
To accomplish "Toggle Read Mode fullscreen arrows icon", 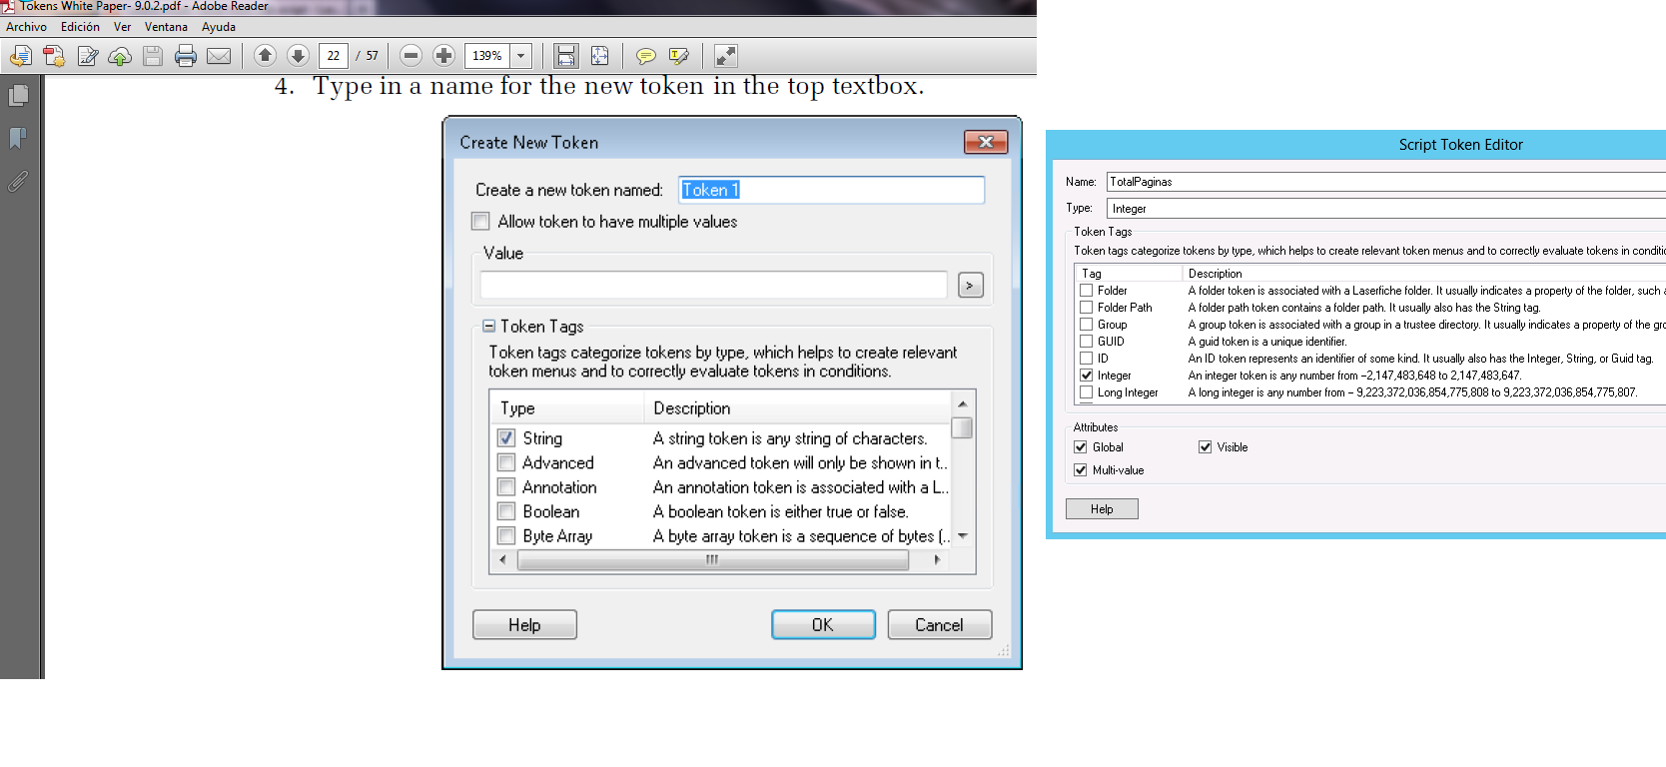I will 726,56.
